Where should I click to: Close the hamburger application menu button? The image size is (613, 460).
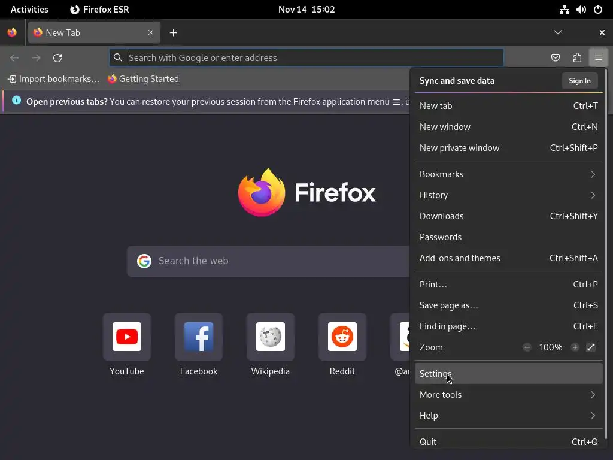[x=598, y=58]
